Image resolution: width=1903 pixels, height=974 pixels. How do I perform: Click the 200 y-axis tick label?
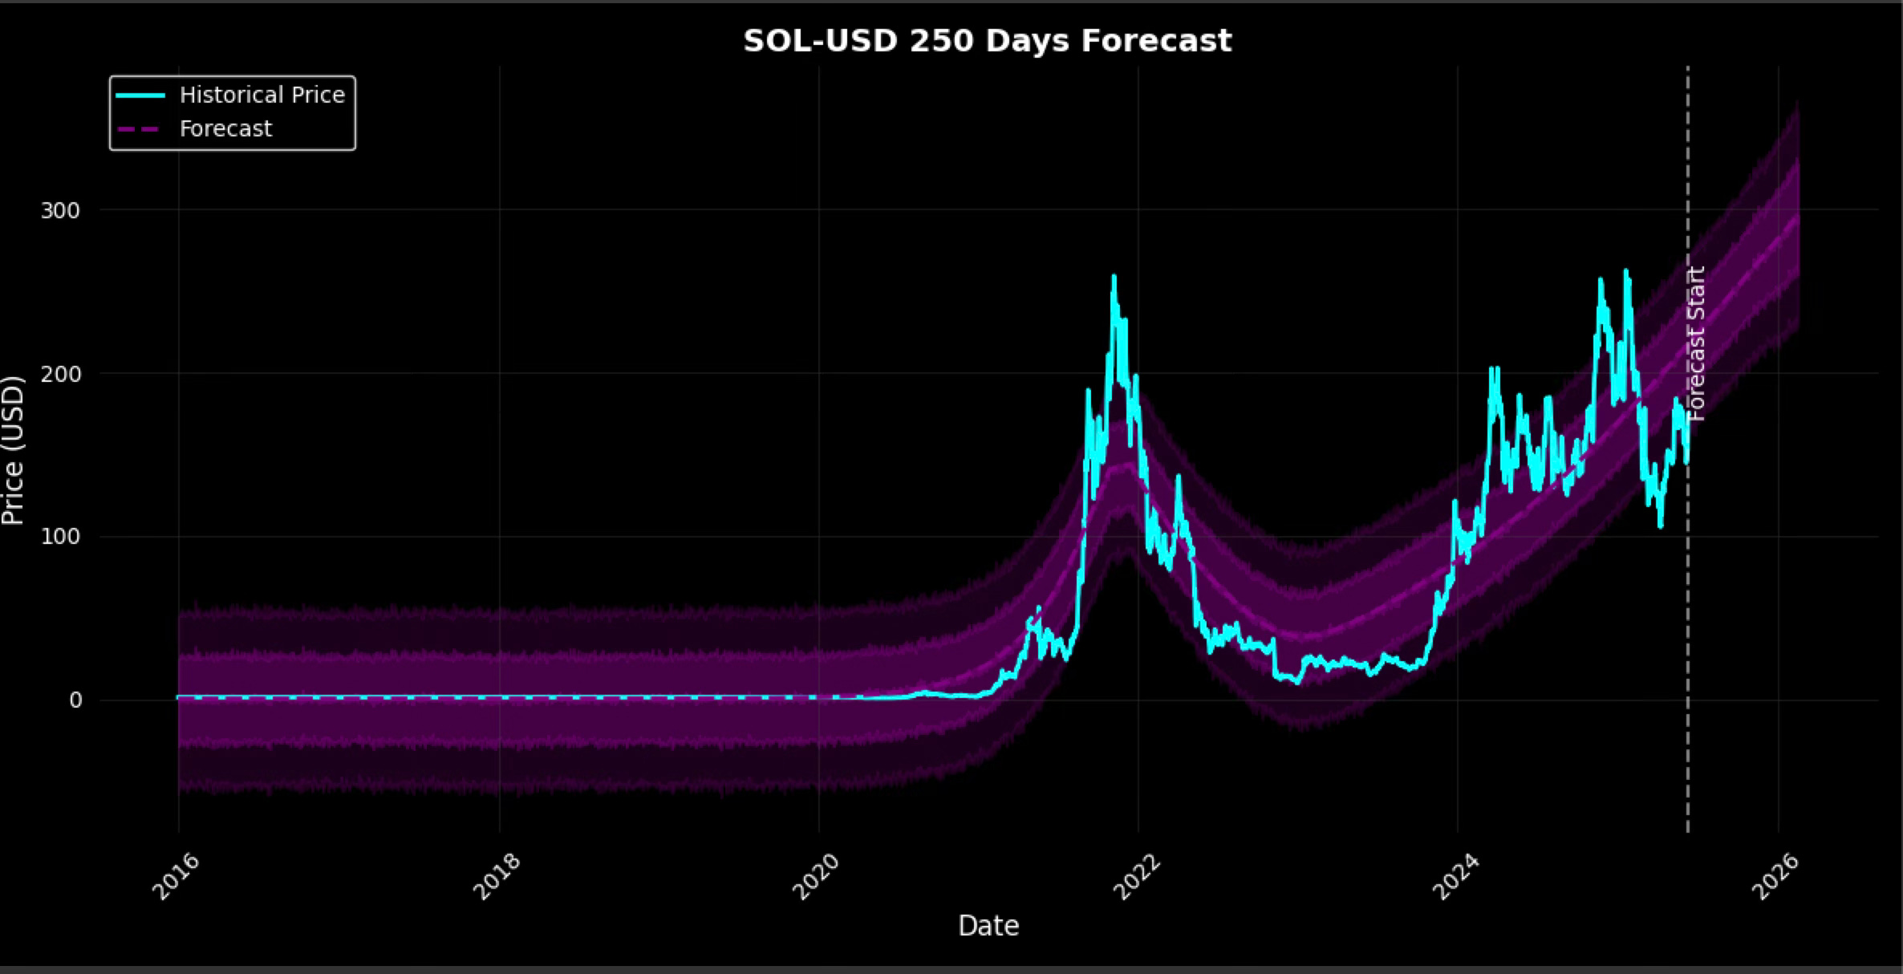pos(60,374)
